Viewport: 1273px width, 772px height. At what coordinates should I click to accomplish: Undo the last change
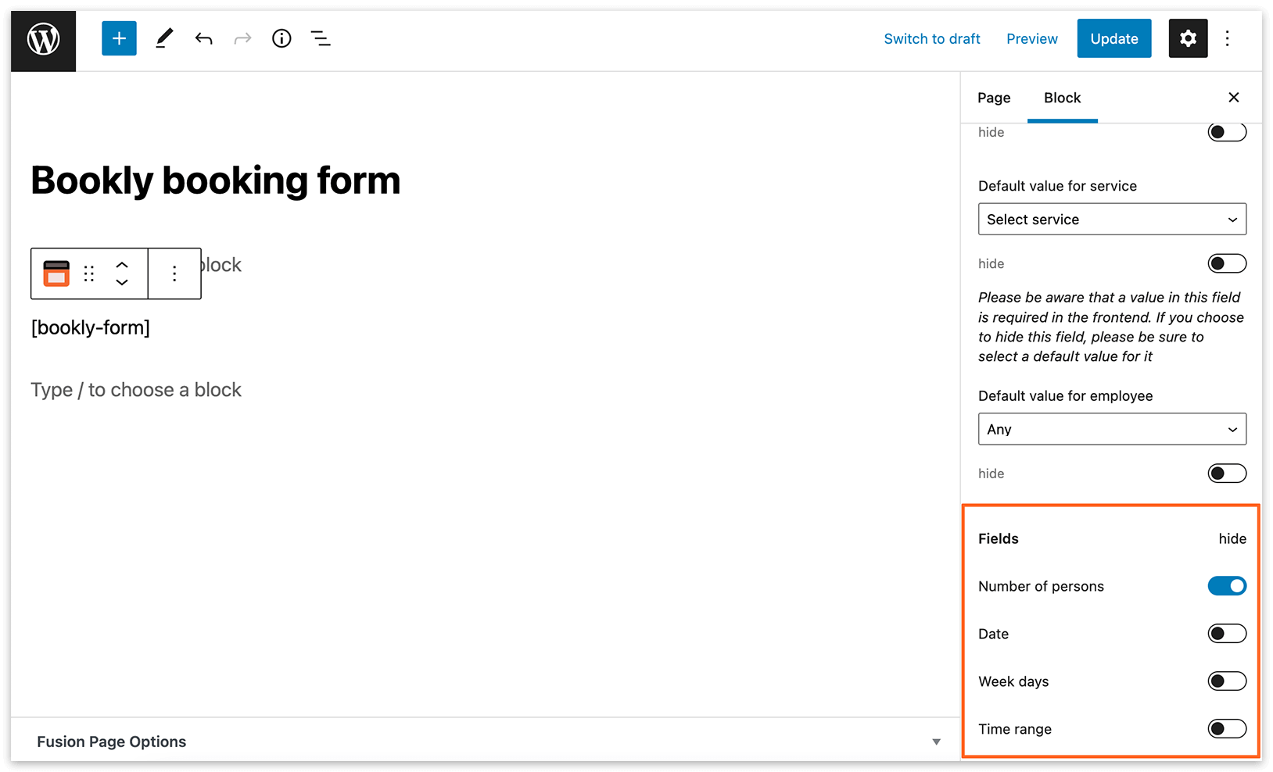[x=204, y=38]
